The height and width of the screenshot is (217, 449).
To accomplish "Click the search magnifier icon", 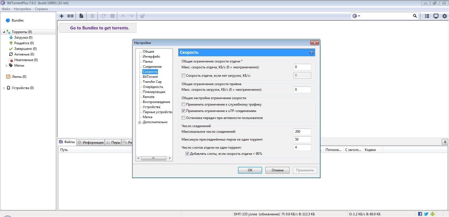I will click(x=415, y=16).
